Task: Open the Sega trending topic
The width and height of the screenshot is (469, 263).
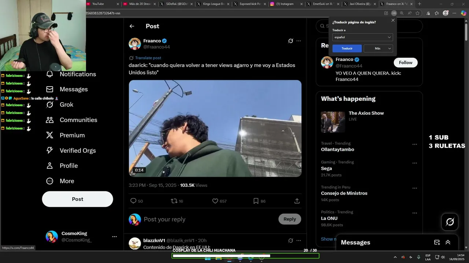Action: (326, 168)
